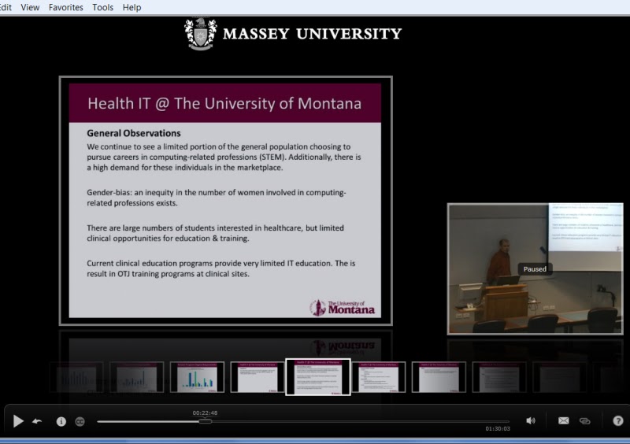Open the View menu
The width and height of the screenshot is (630, 444).
tap(30, 7)
